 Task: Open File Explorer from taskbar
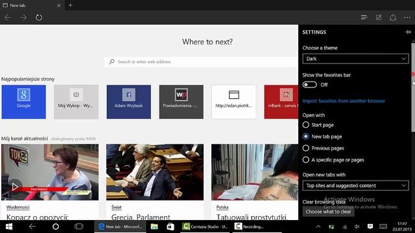(x=154, y=227)
